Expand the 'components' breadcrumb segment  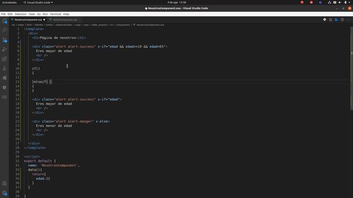click(123, 25)
